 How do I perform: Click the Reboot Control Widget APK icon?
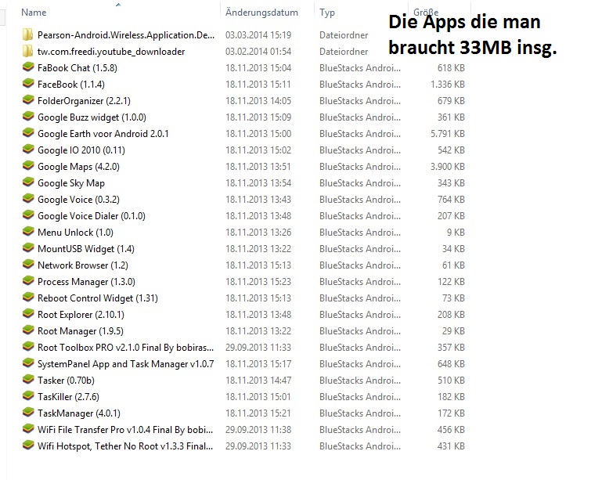point(28,298)
